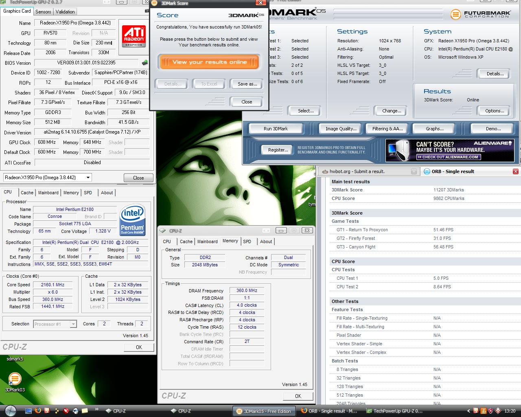Expand quick launch overflow chevron
Image resolution: width=521 pixels, height=417 pixels.
coord(97,410)
